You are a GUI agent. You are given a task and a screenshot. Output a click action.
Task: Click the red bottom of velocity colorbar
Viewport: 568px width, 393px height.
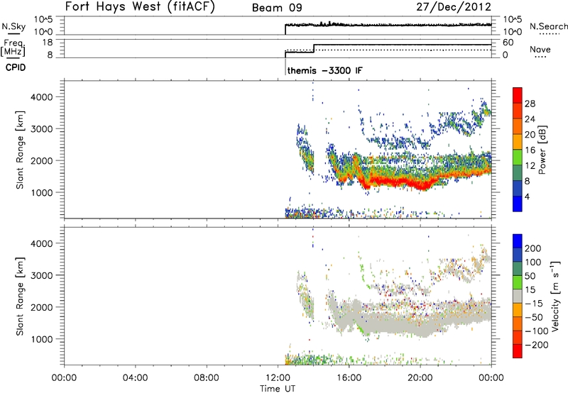(x=518, y=351)
